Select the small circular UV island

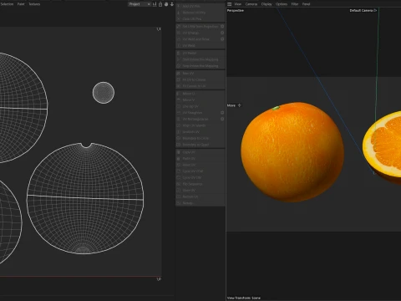pyautogui.click(x=104, y=93)
